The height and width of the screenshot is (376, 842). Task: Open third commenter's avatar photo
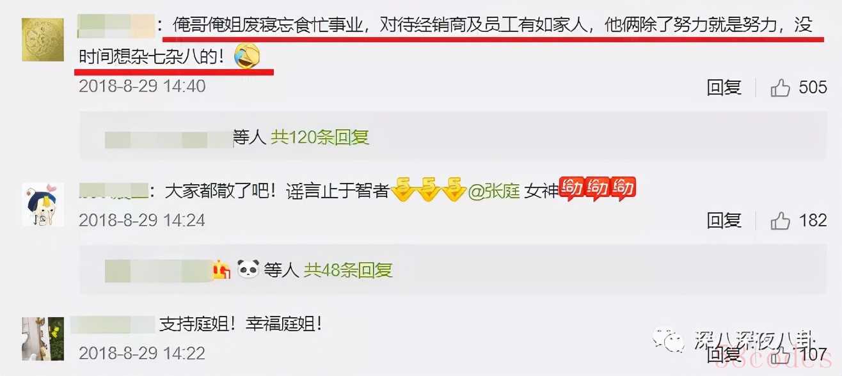[43, 338]
